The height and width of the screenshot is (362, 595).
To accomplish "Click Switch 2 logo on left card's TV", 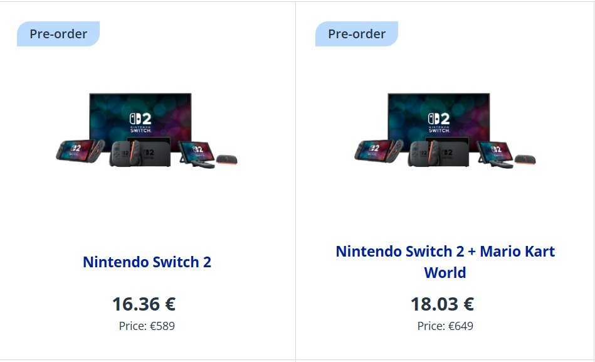I will (x=140, y=121).
